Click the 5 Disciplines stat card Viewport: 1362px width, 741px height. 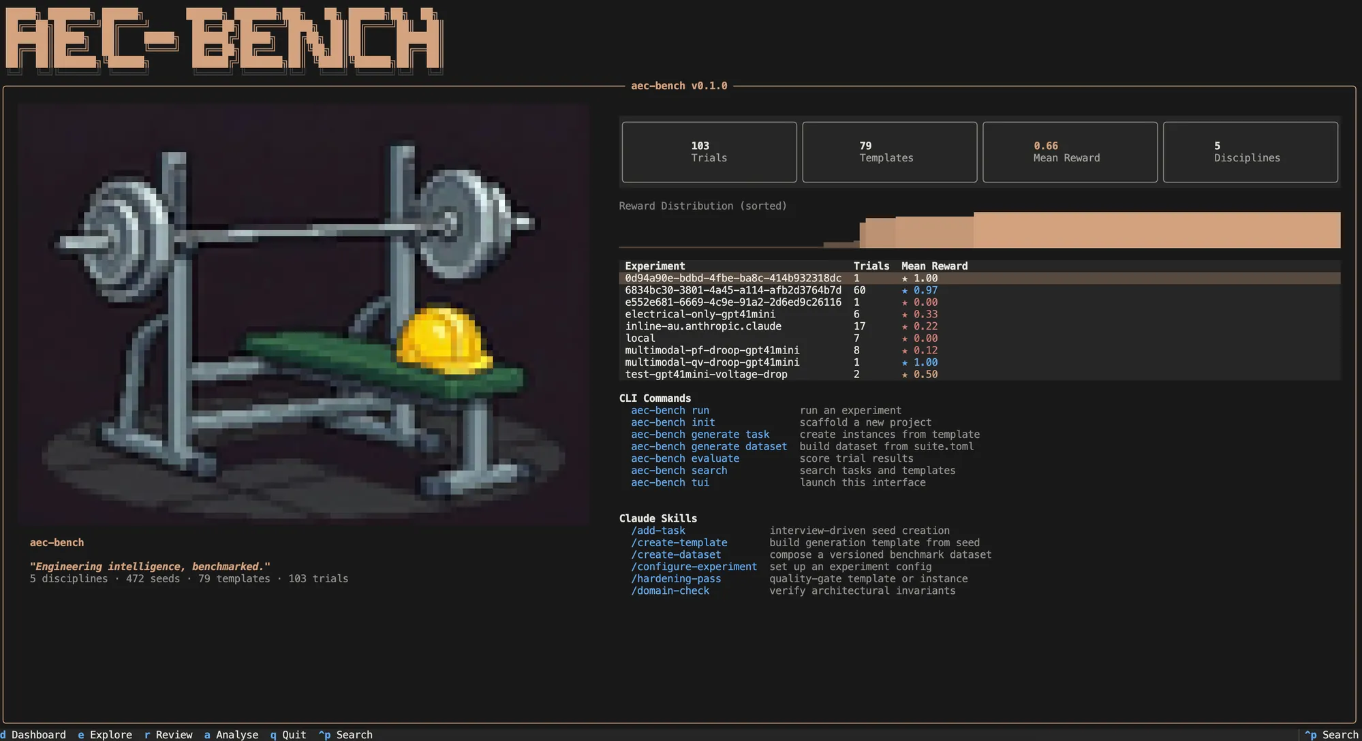1250,152
